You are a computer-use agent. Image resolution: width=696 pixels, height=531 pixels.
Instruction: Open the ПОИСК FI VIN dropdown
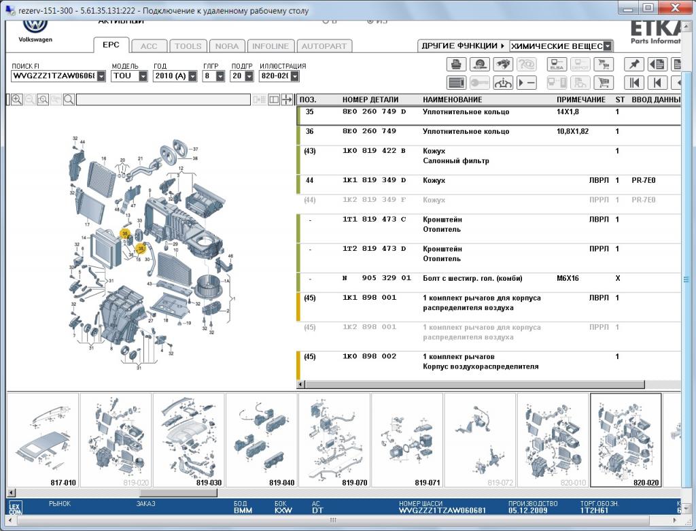point(101,76)
